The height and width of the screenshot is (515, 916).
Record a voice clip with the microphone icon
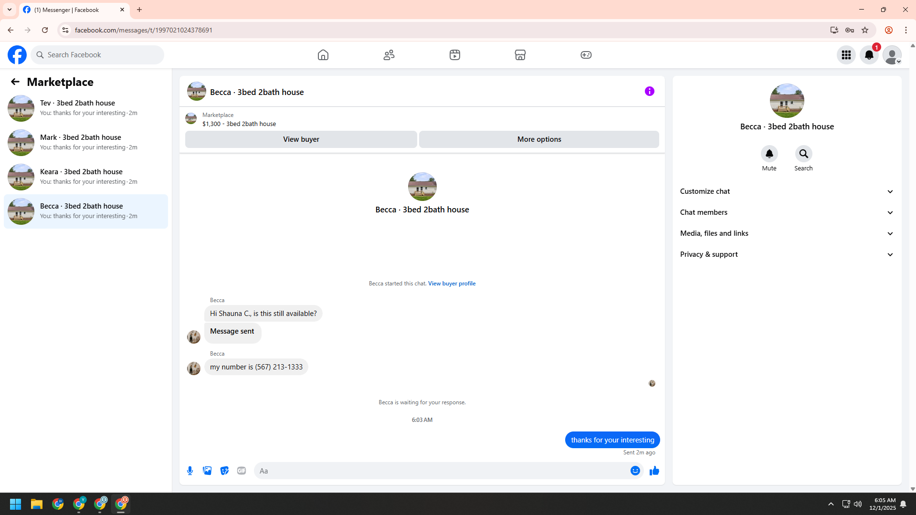(x=190, y=471)
